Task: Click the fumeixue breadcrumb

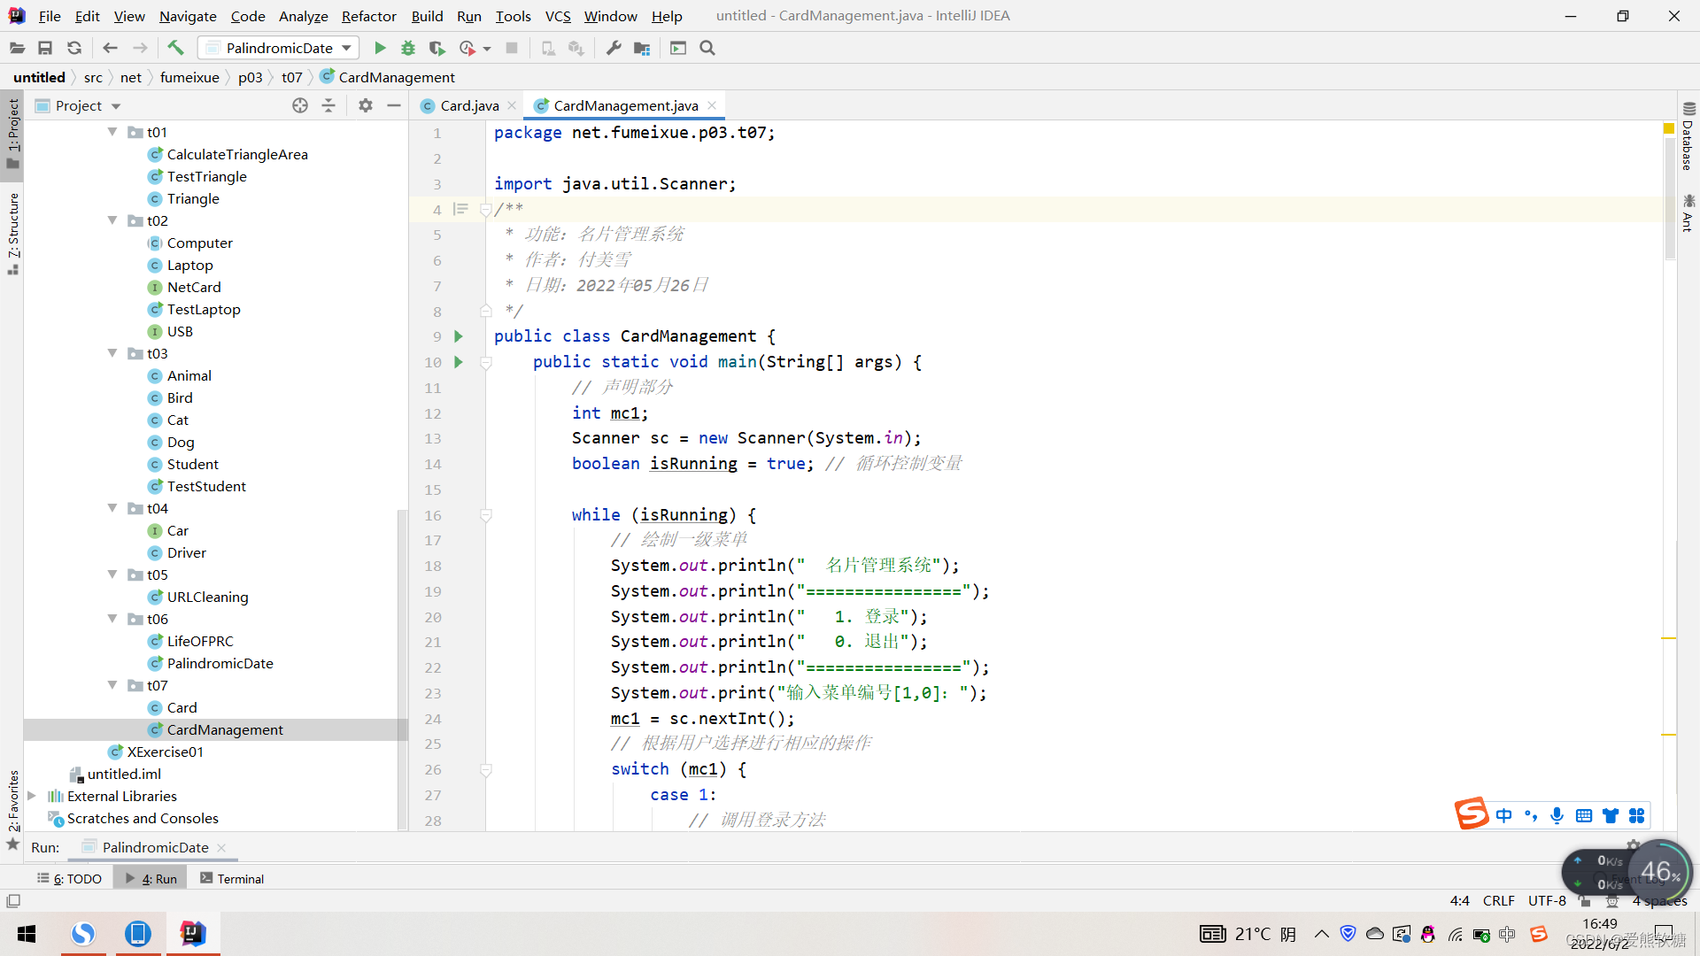Action: (x=189, y=77)
